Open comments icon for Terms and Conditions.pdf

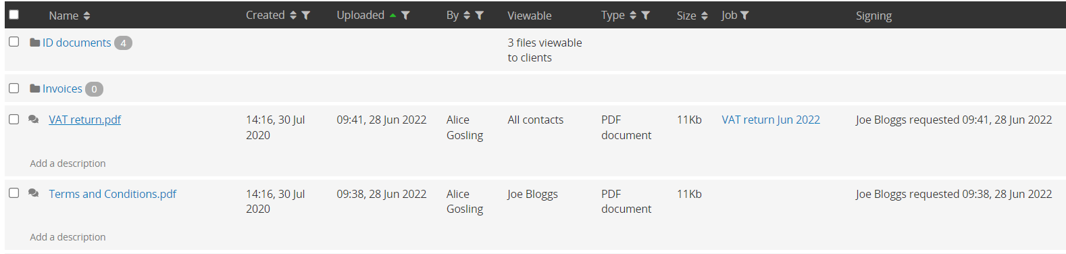pyautogui.click(x=34, y=193)
